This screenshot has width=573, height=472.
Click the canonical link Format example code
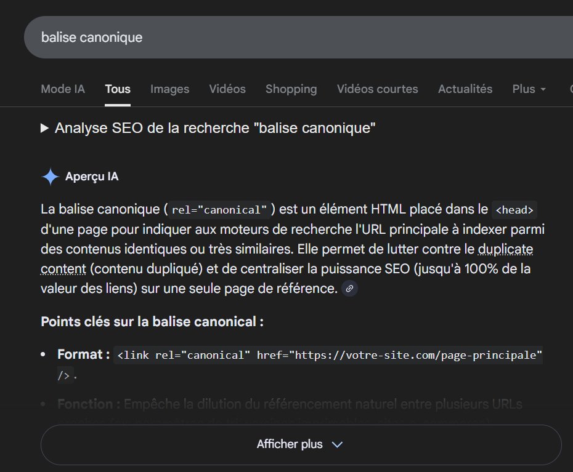(328, 354)
